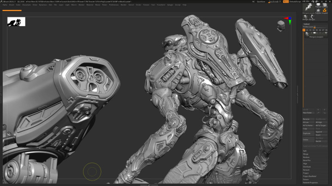Toggle the Menus button on
This screenshot has height=186, width=332.
pos(286,1)
